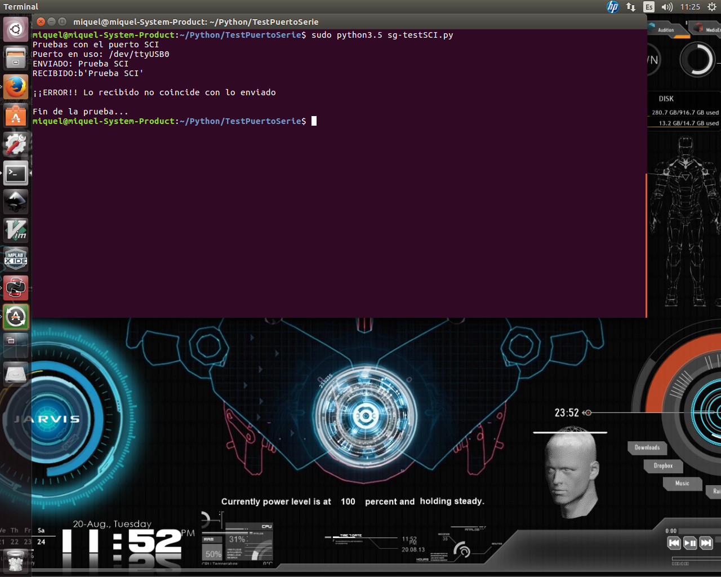Screen dimensions: 721x577
Task: Open the Ubuntu Dash search launcher
Action: pyautogui.click(x=16, y=29)
